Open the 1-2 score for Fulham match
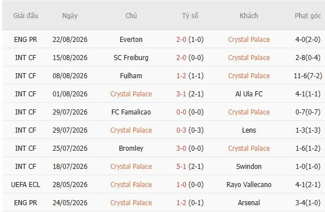 pos(181,76)
